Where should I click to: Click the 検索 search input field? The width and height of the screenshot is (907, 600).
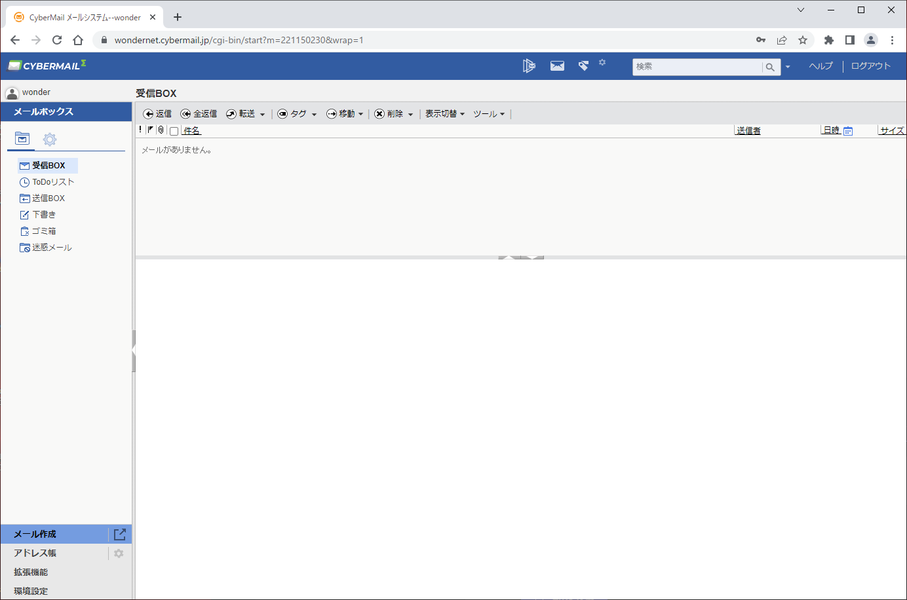697,67
